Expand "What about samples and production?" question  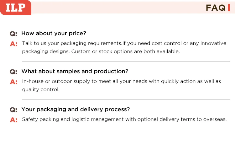point(75,71)
